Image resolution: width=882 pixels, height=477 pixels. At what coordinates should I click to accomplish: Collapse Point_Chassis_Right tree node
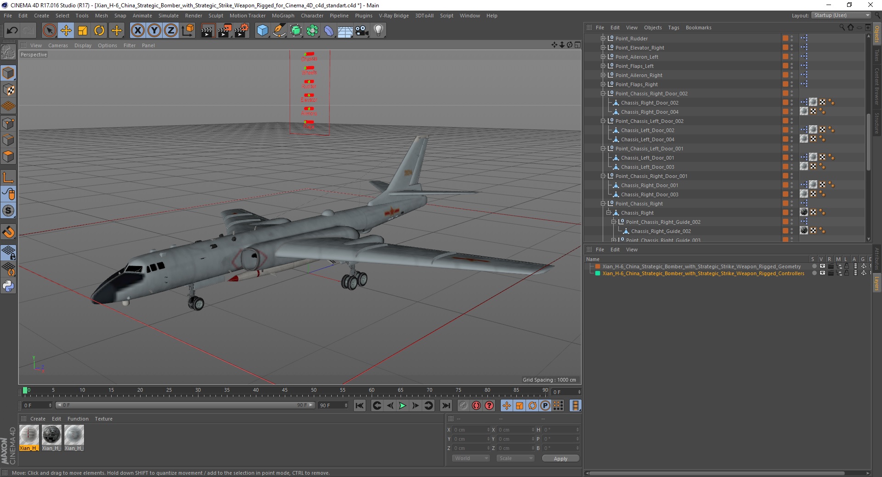[603, 204]
